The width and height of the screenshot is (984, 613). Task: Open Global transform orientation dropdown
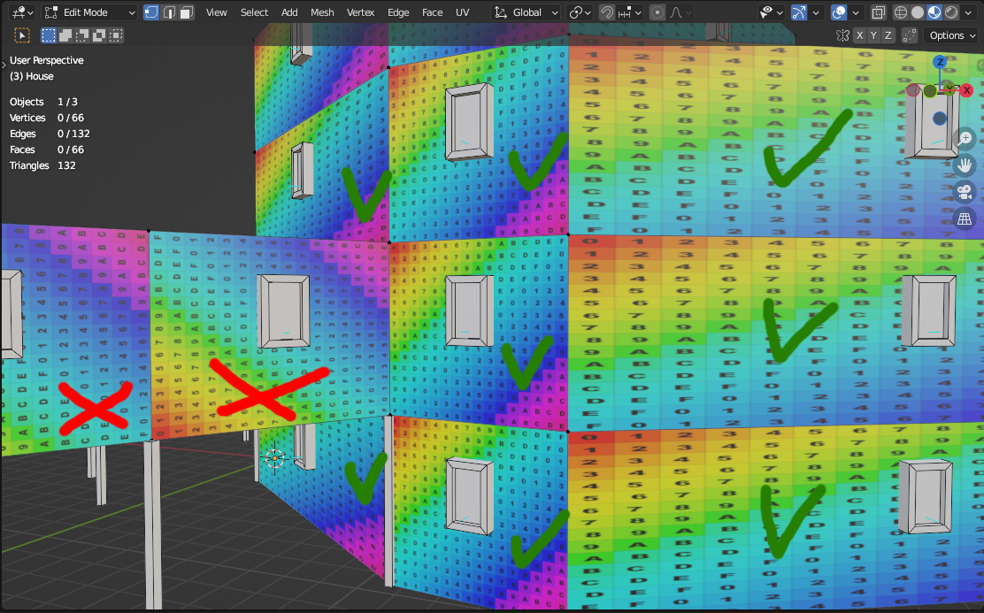[x=527, y=12]
